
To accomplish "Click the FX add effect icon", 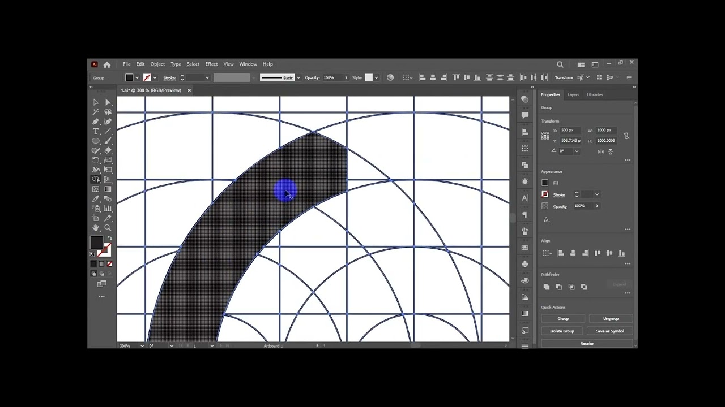I will [x=546, y=220].
